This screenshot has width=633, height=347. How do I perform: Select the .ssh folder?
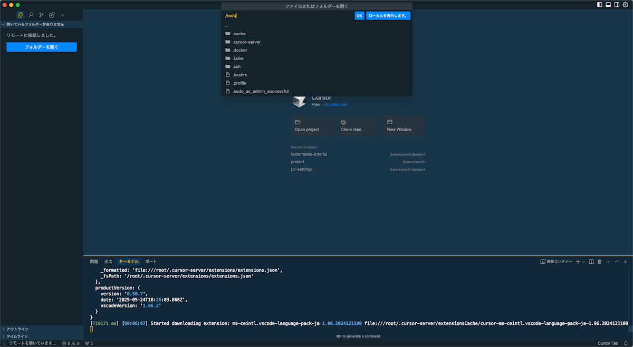point(317,66)
